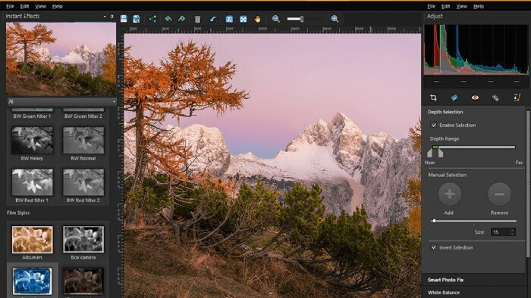Click the Remove manual selection minus button

[499, 194]
